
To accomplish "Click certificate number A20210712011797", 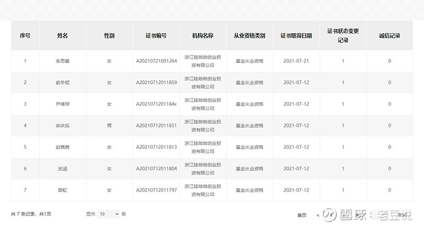I will pyautogui.click(x=156, y=190).
